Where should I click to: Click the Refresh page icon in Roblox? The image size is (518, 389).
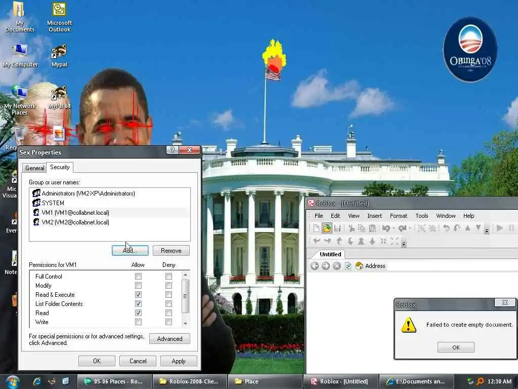(x=348, y=266)
